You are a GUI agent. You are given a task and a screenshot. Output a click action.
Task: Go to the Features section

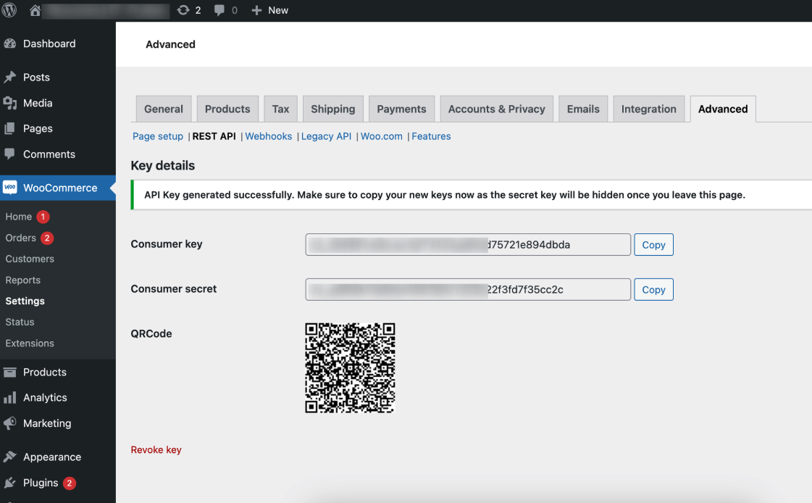(x=431, y=136)
